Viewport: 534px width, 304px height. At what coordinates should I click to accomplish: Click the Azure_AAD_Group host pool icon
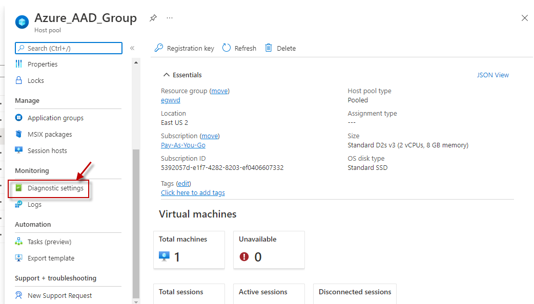(22, 23)
